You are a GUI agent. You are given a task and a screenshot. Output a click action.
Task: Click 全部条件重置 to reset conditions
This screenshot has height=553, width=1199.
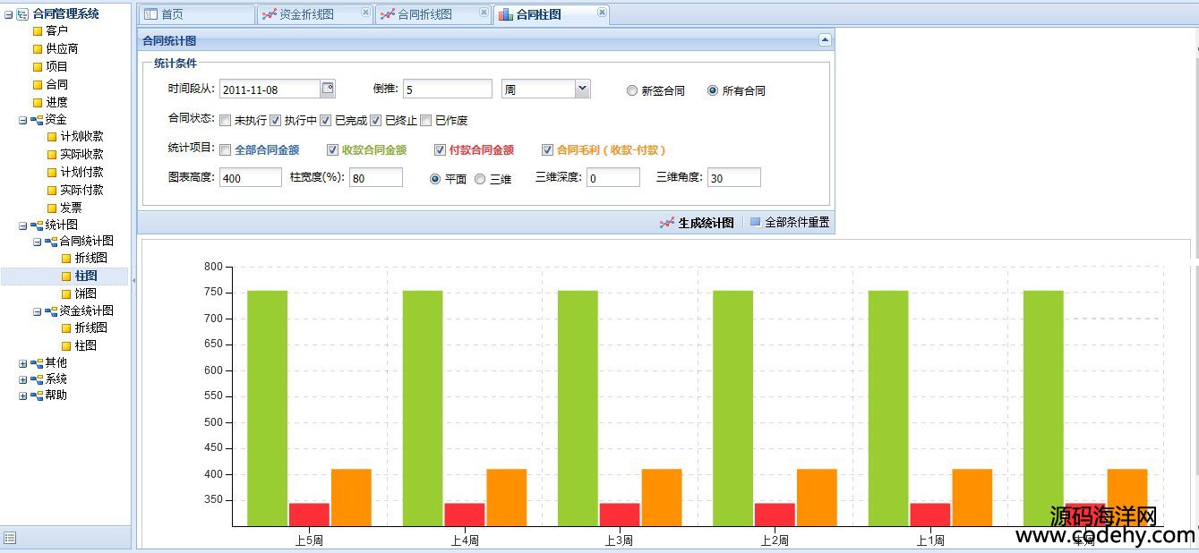point(789,223)
